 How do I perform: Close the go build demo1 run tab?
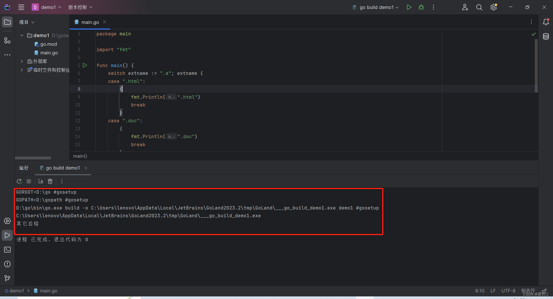(86, 168)
